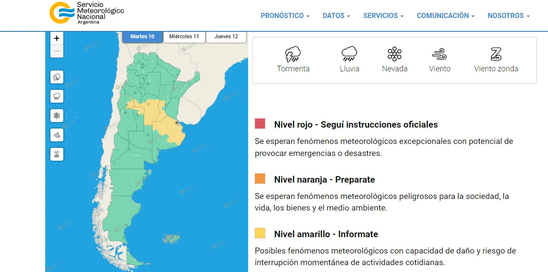The width and height of the screenshot is (548, 272).
Task: Choose the Nevada snowflake icon in the phenomena panel
Action: (x=394, y=55)
